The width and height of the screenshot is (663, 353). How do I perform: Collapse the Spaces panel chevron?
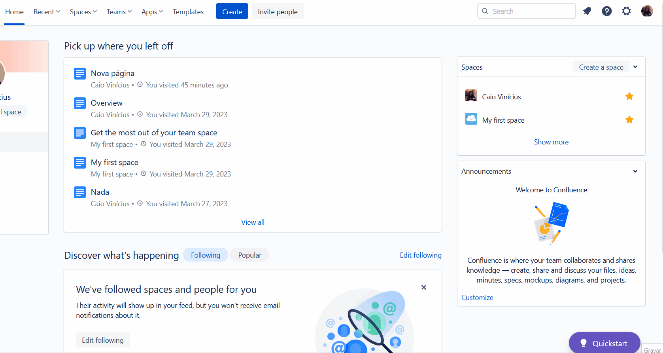[635, 67]
